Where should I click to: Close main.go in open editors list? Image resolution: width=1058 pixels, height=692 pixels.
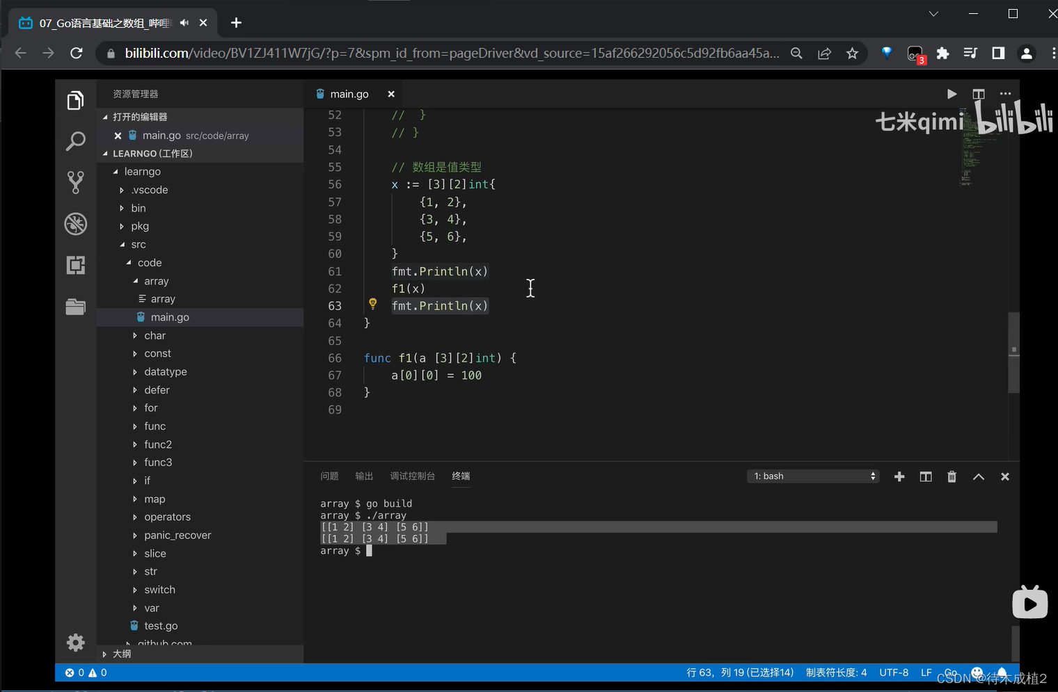[x=118, y=136]
